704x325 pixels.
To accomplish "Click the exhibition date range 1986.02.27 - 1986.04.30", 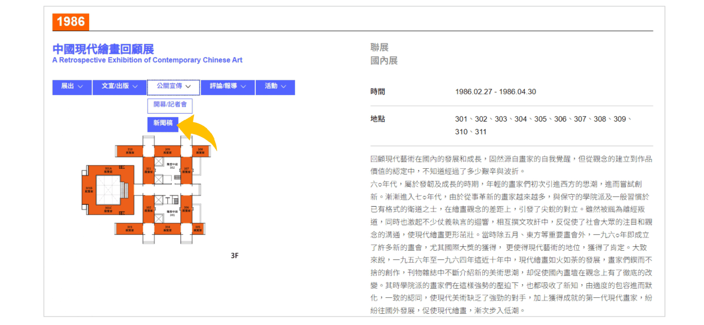I will coord(495,92).
